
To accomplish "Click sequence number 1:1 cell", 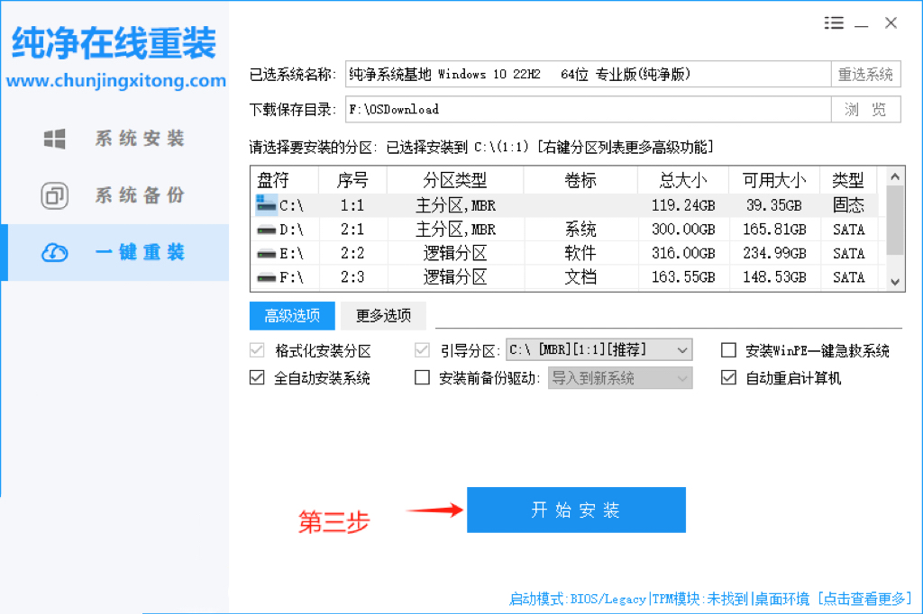I will (352, 205).
